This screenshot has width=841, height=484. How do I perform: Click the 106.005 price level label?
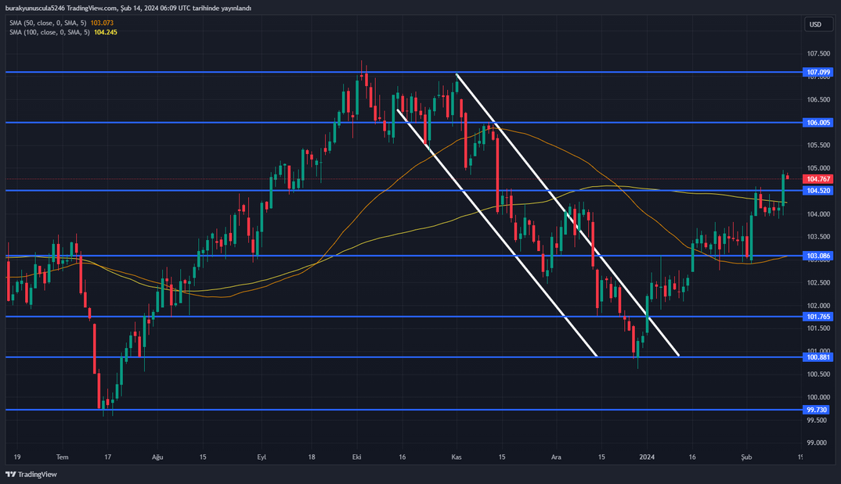click(x=818, y=123)
